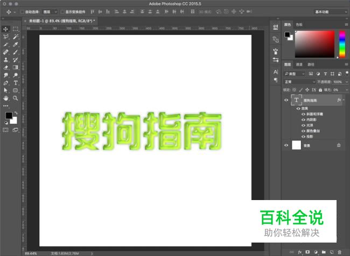Enable 显示变换控件 checkbox
Viewport: 350px width, 256px height.
coord(62,12)
